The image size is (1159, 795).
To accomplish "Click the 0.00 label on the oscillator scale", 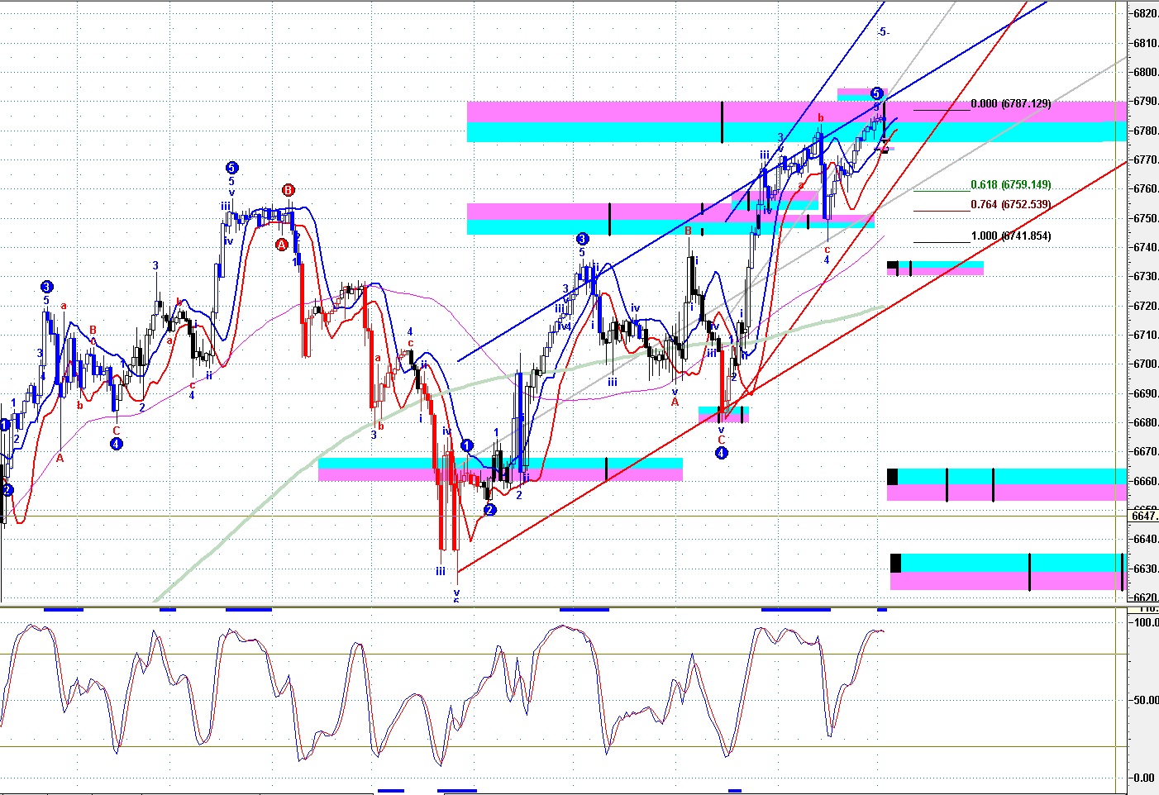I will pos(1146,778).
